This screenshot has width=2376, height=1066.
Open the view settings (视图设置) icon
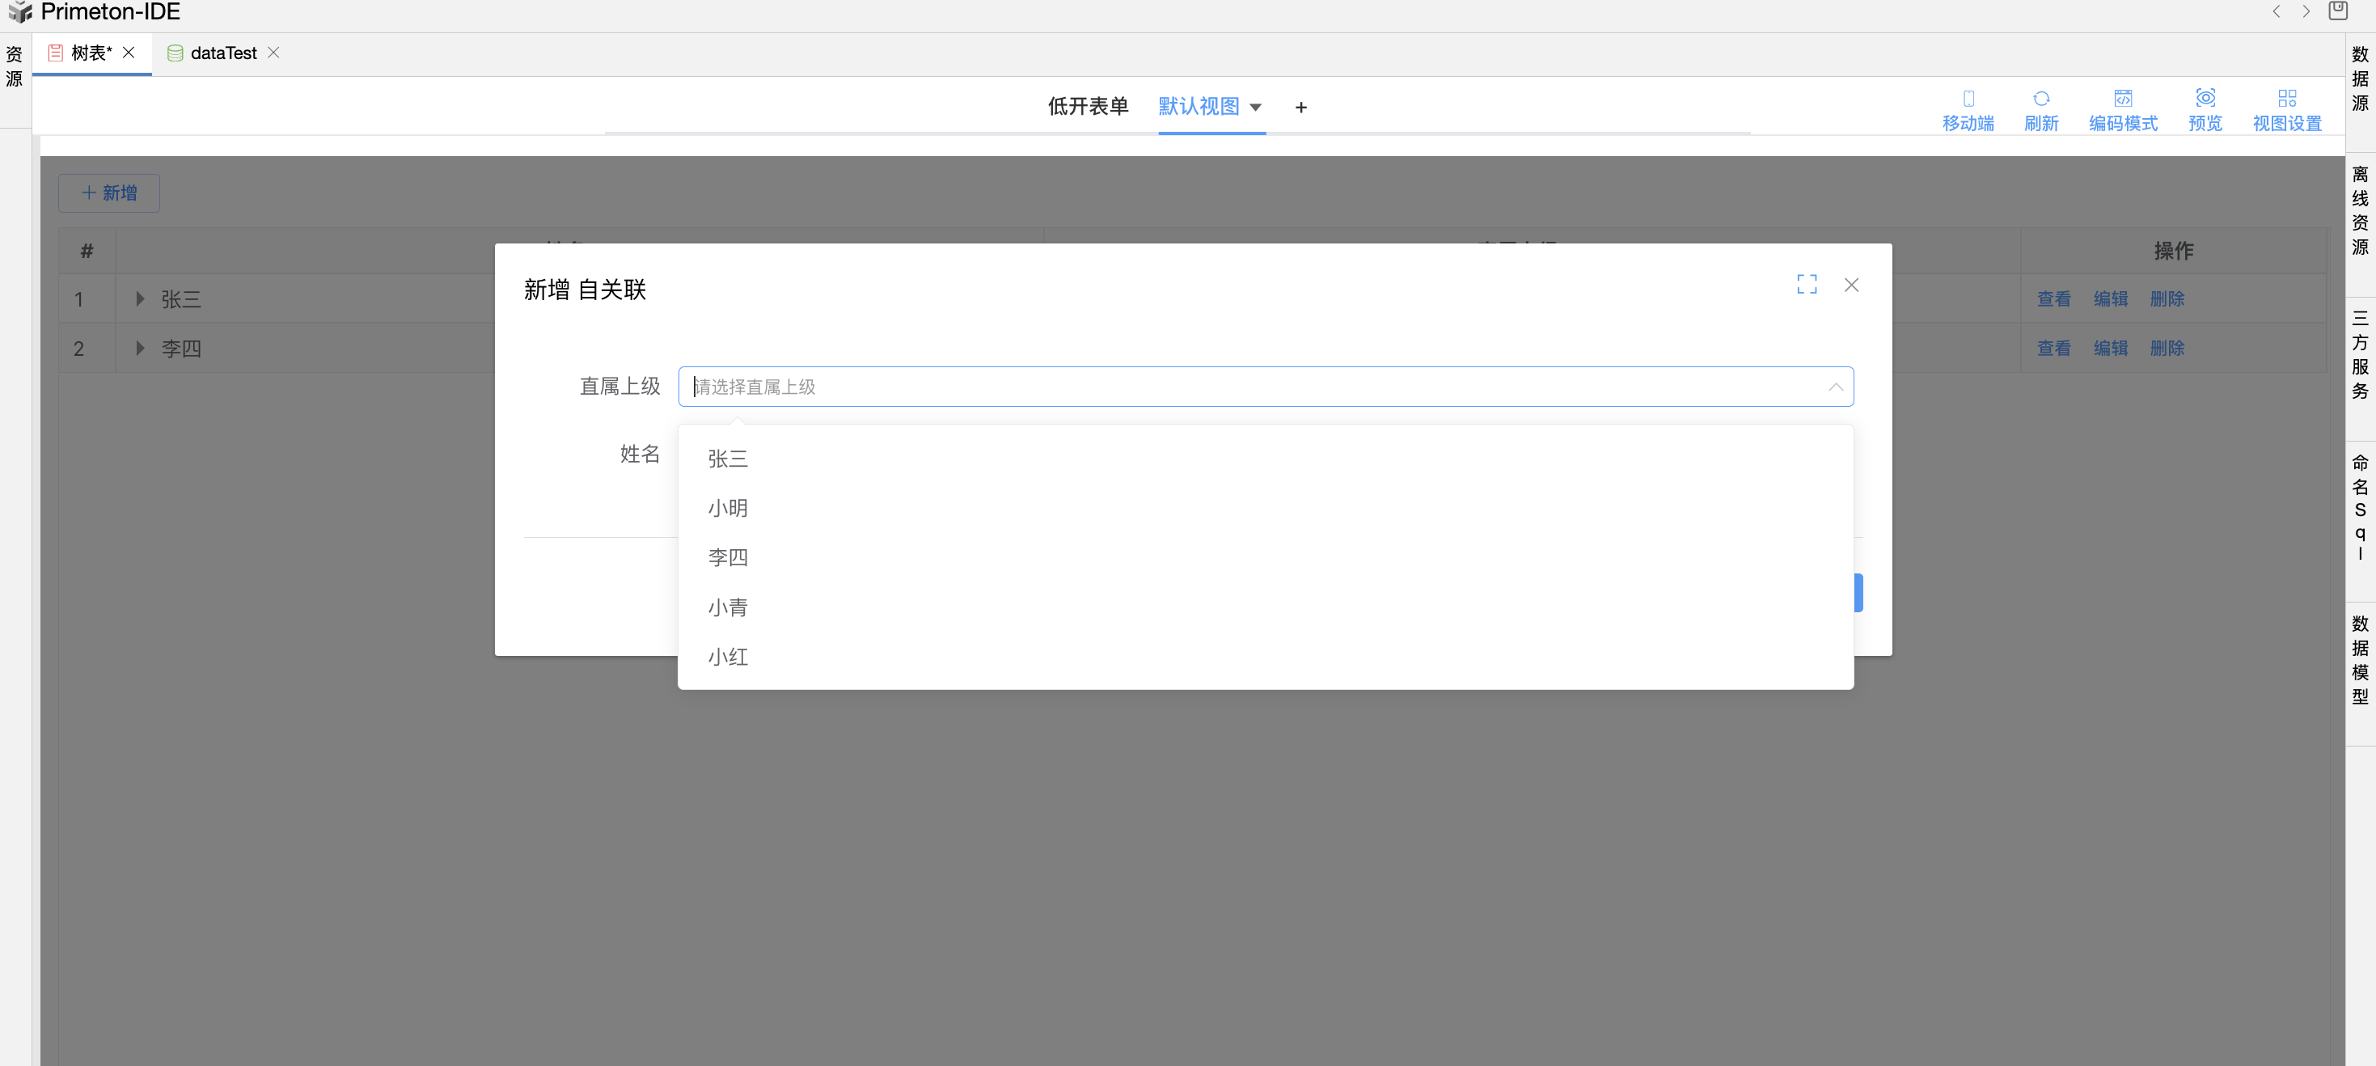tap(2286, 99)
